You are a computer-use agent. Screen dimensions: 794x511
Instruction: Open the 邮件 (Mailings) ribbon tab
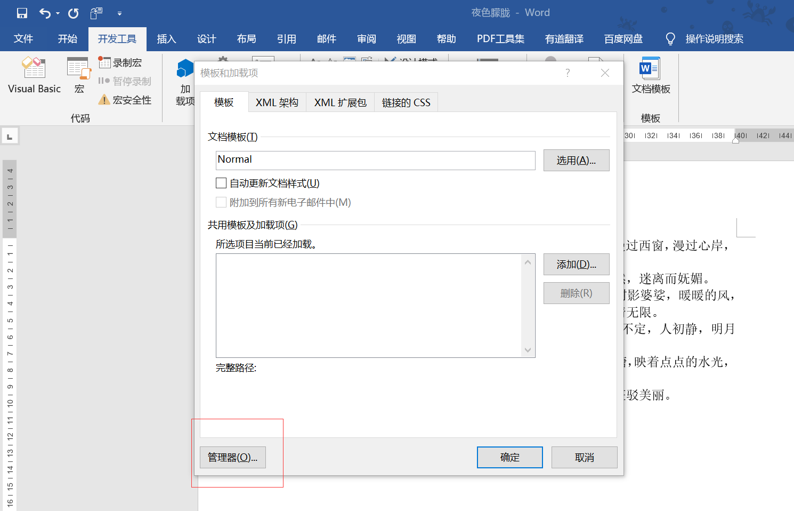(326, 39)
